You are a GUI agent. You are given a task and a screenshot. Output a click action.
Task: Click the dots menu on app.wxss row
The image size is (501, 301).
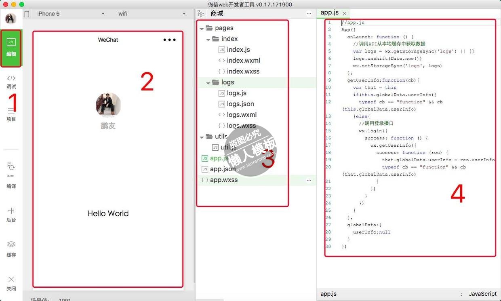point(309,181)
